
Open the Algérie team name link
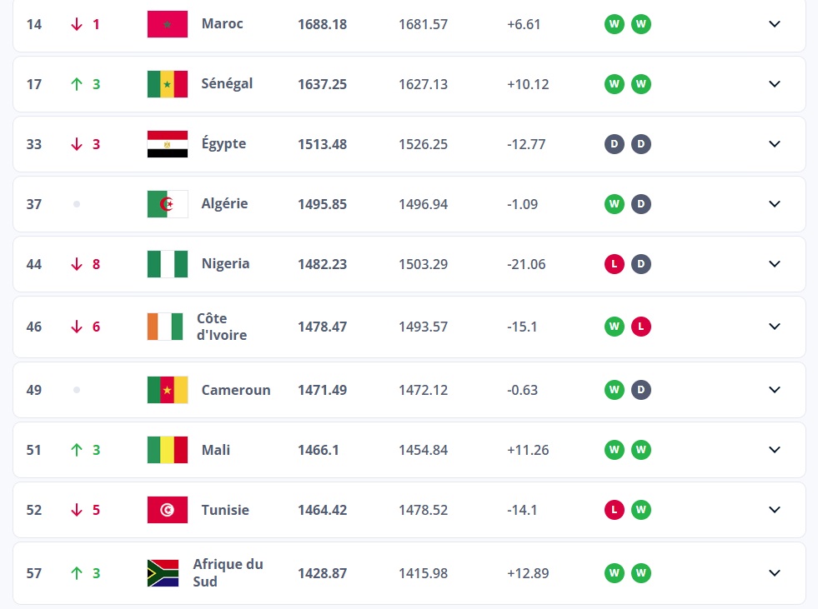pos(224,203)
